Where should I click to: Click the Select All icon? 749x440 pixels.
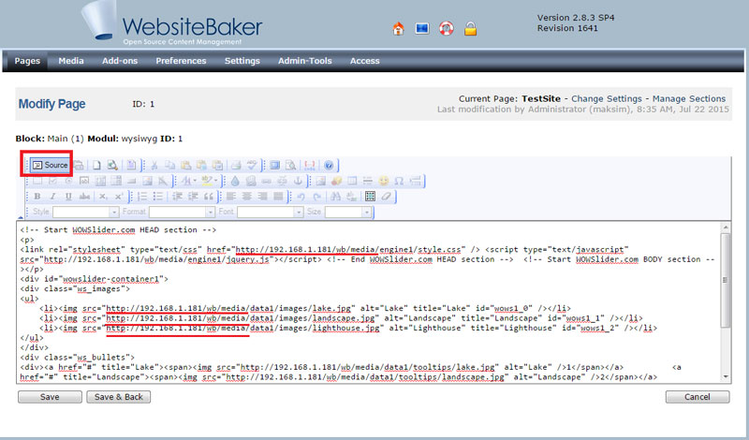(x=370, y=197)
